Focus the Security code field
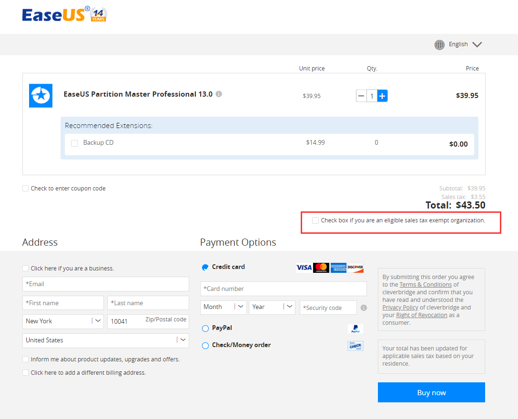 tap(328, 308)
